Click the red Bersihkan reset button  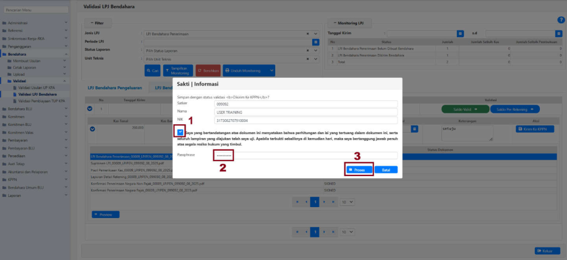(x=208, y=71)
